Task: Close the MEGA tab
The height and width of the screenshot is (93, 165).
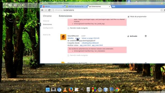Action: point(63,6)
